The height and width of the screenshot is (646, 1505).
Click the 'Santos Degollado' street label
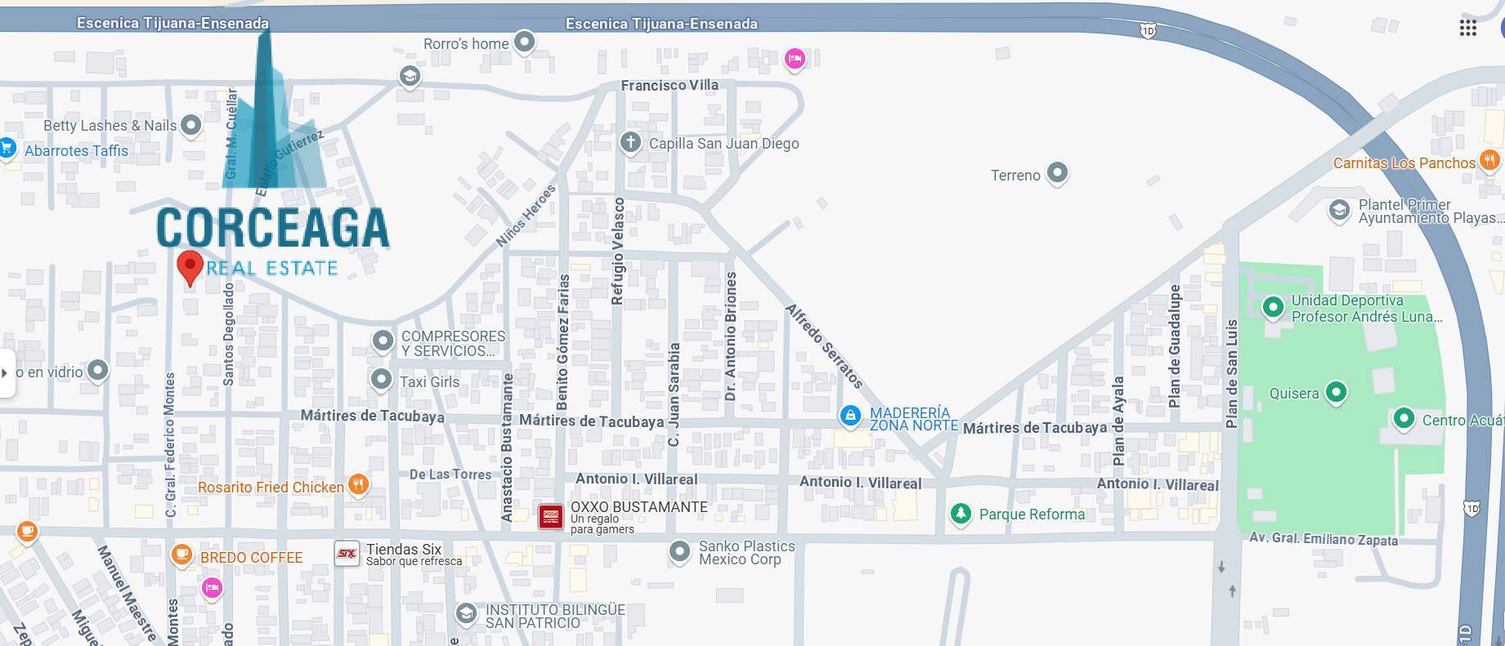coord(228,334)
